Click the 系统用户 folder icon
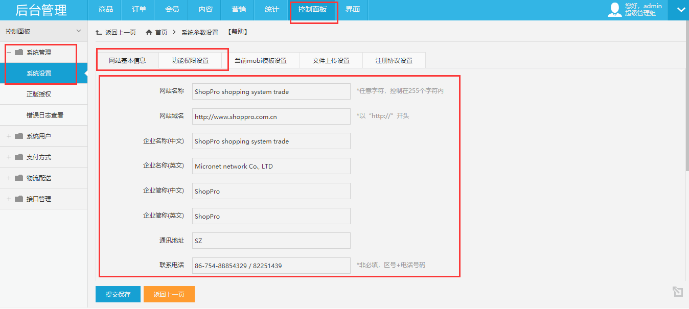This screenshot has height=309, width=689. click(19, 136)
